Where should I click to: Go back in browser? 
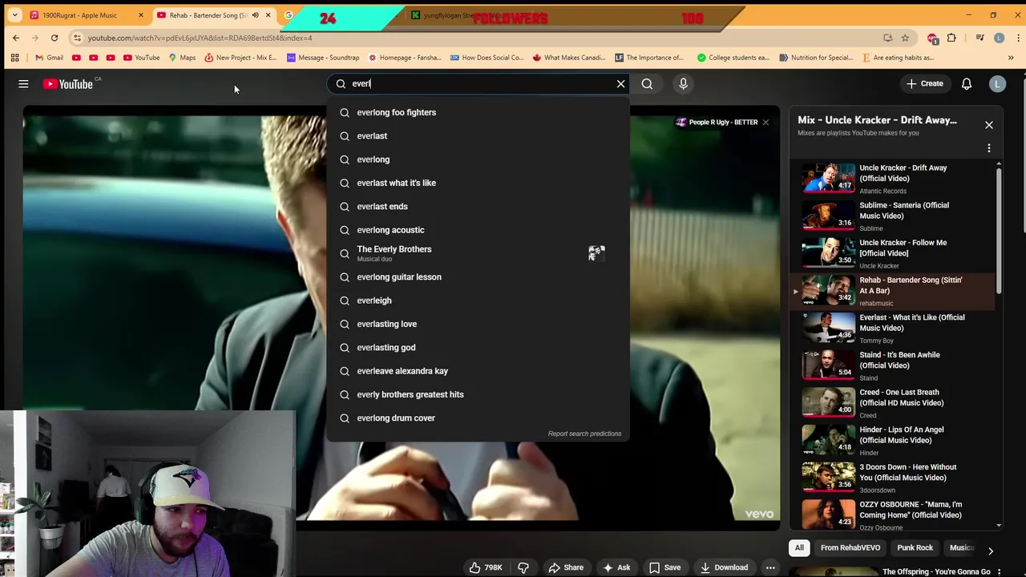coord(16,38)
